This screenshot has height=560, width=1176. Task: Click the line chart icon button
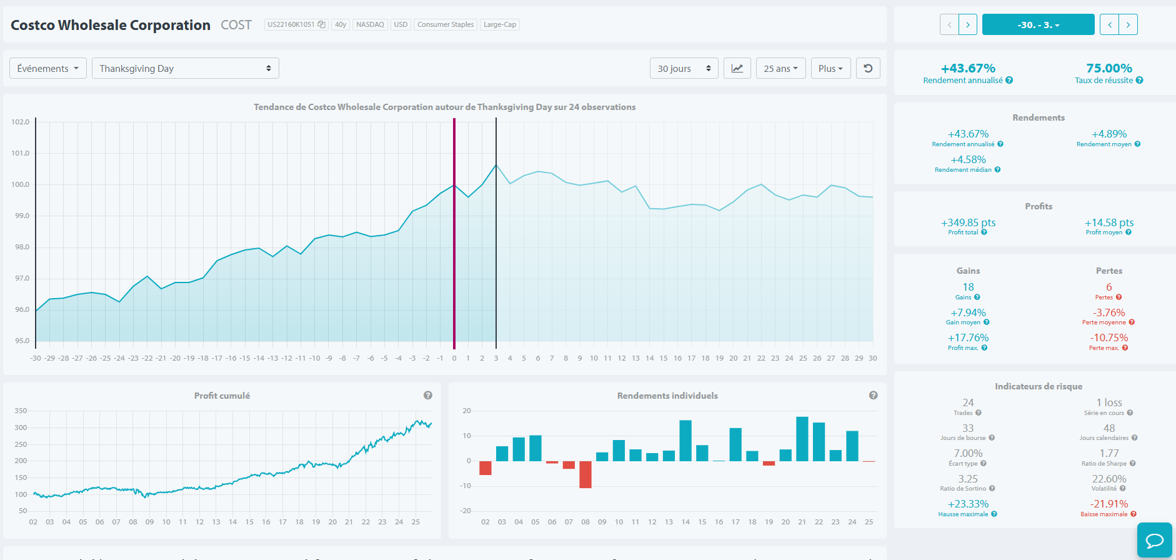pyautogui.click(x=737, y=68)
